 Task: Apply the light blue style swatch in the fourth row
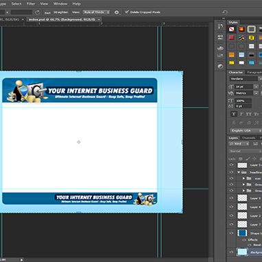(x=241, y=55)
